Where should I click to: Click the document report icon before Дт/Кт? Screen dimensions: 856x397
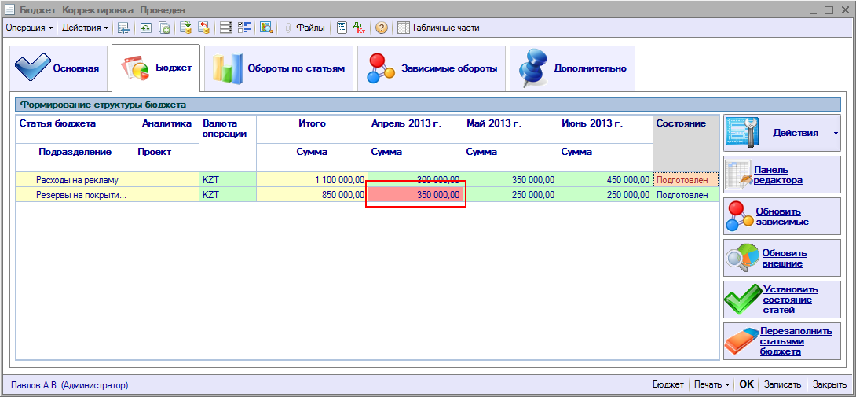click(342, 28)
